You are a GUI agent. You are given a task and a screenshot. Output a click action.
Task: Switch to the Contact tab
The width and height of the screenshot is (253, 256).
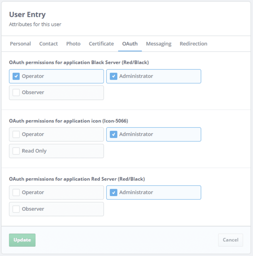pos(48,44)
